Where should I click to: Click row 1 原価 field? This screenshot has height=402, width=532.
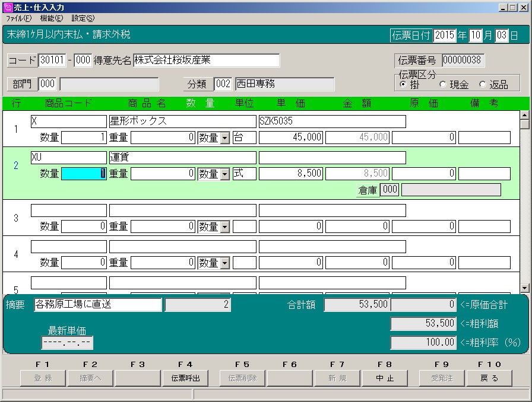(x=424, y=138)
